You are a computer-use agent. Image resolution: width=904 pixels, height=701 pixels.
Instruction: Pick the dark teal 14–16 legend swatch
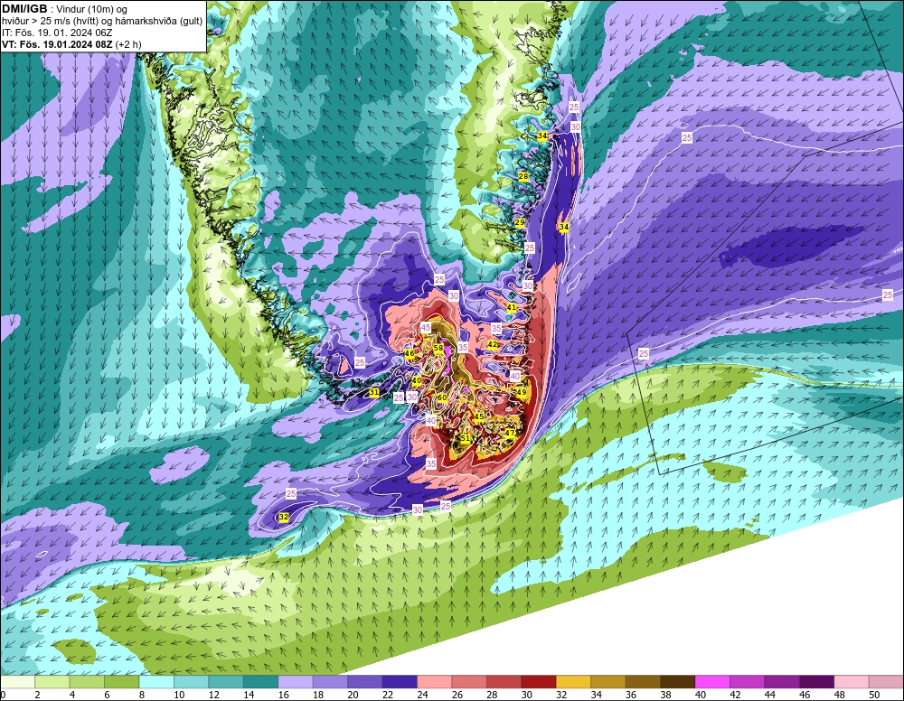[x=260, y=682]
